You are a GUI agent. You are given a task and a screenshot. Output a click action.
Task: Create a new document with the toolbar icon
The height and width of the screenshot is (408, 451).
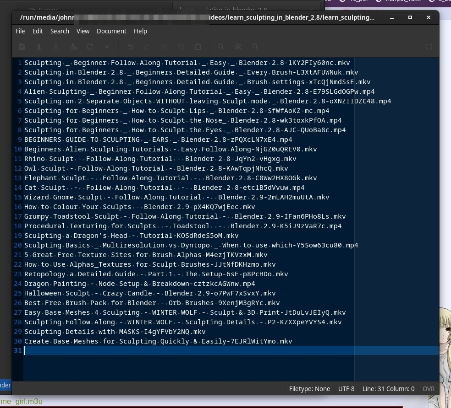coord(22,47)
